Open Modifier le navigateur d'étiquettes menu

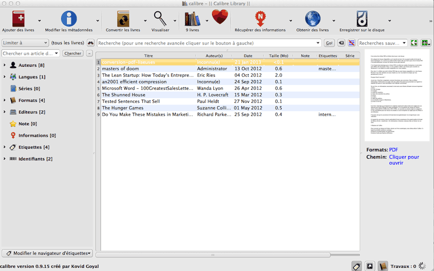point(47,253)
